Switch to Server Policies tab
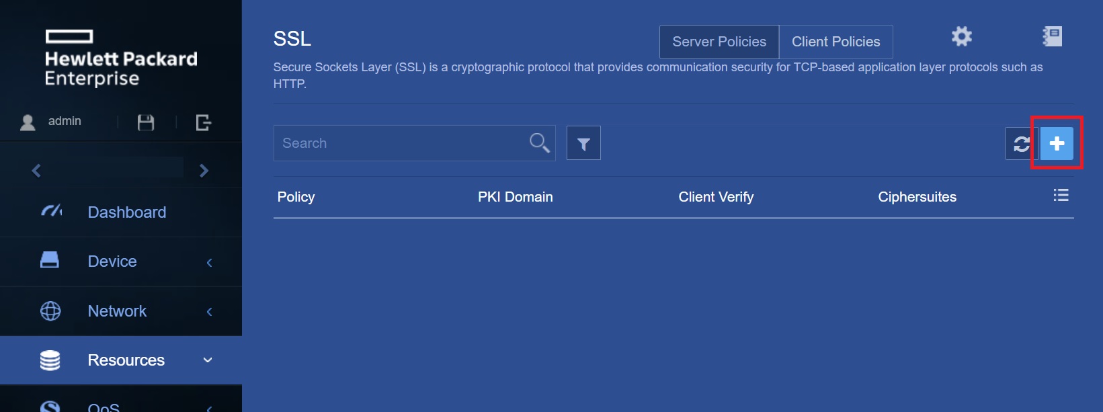This screenshot has width=1103, height=412. pos(719,42)
